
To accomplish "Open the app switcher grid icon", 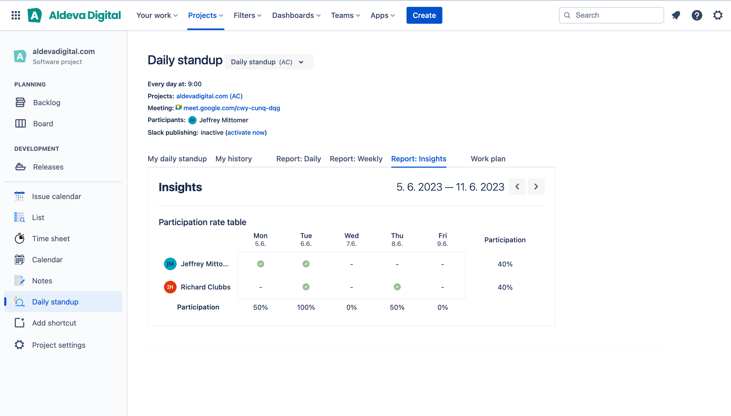I will point(16,15).
